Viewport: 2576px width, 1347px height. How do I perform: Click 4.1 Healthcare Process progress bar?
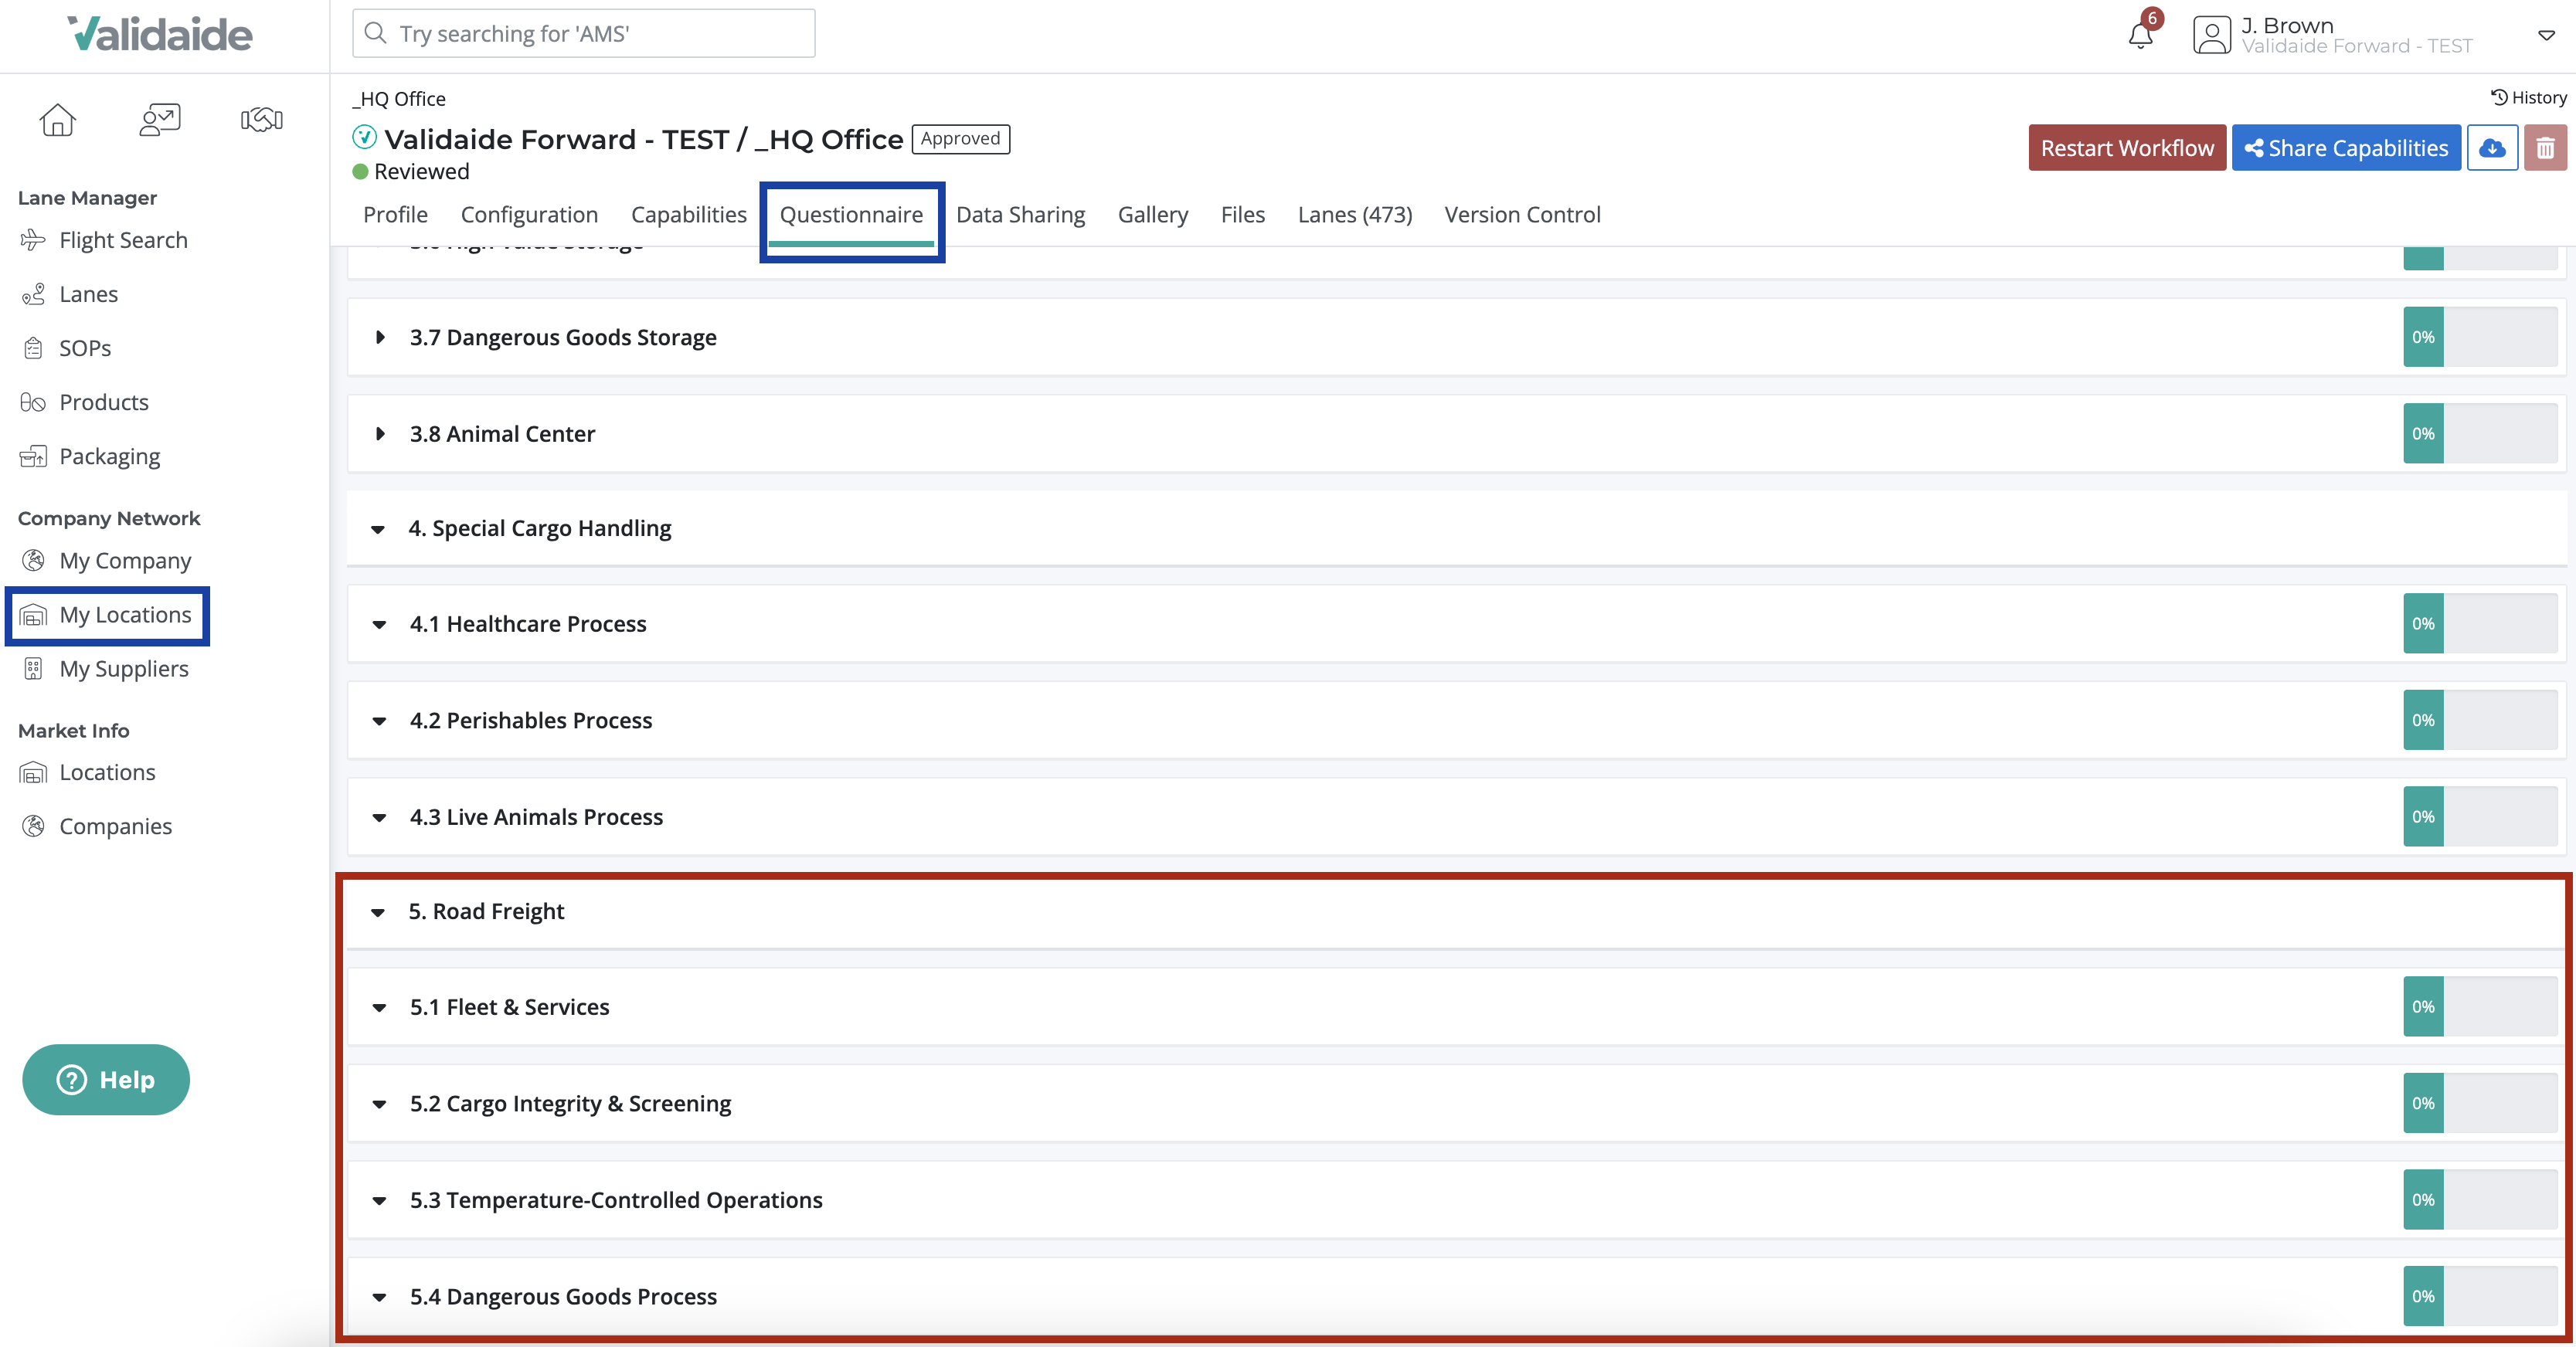point(2480,624)
